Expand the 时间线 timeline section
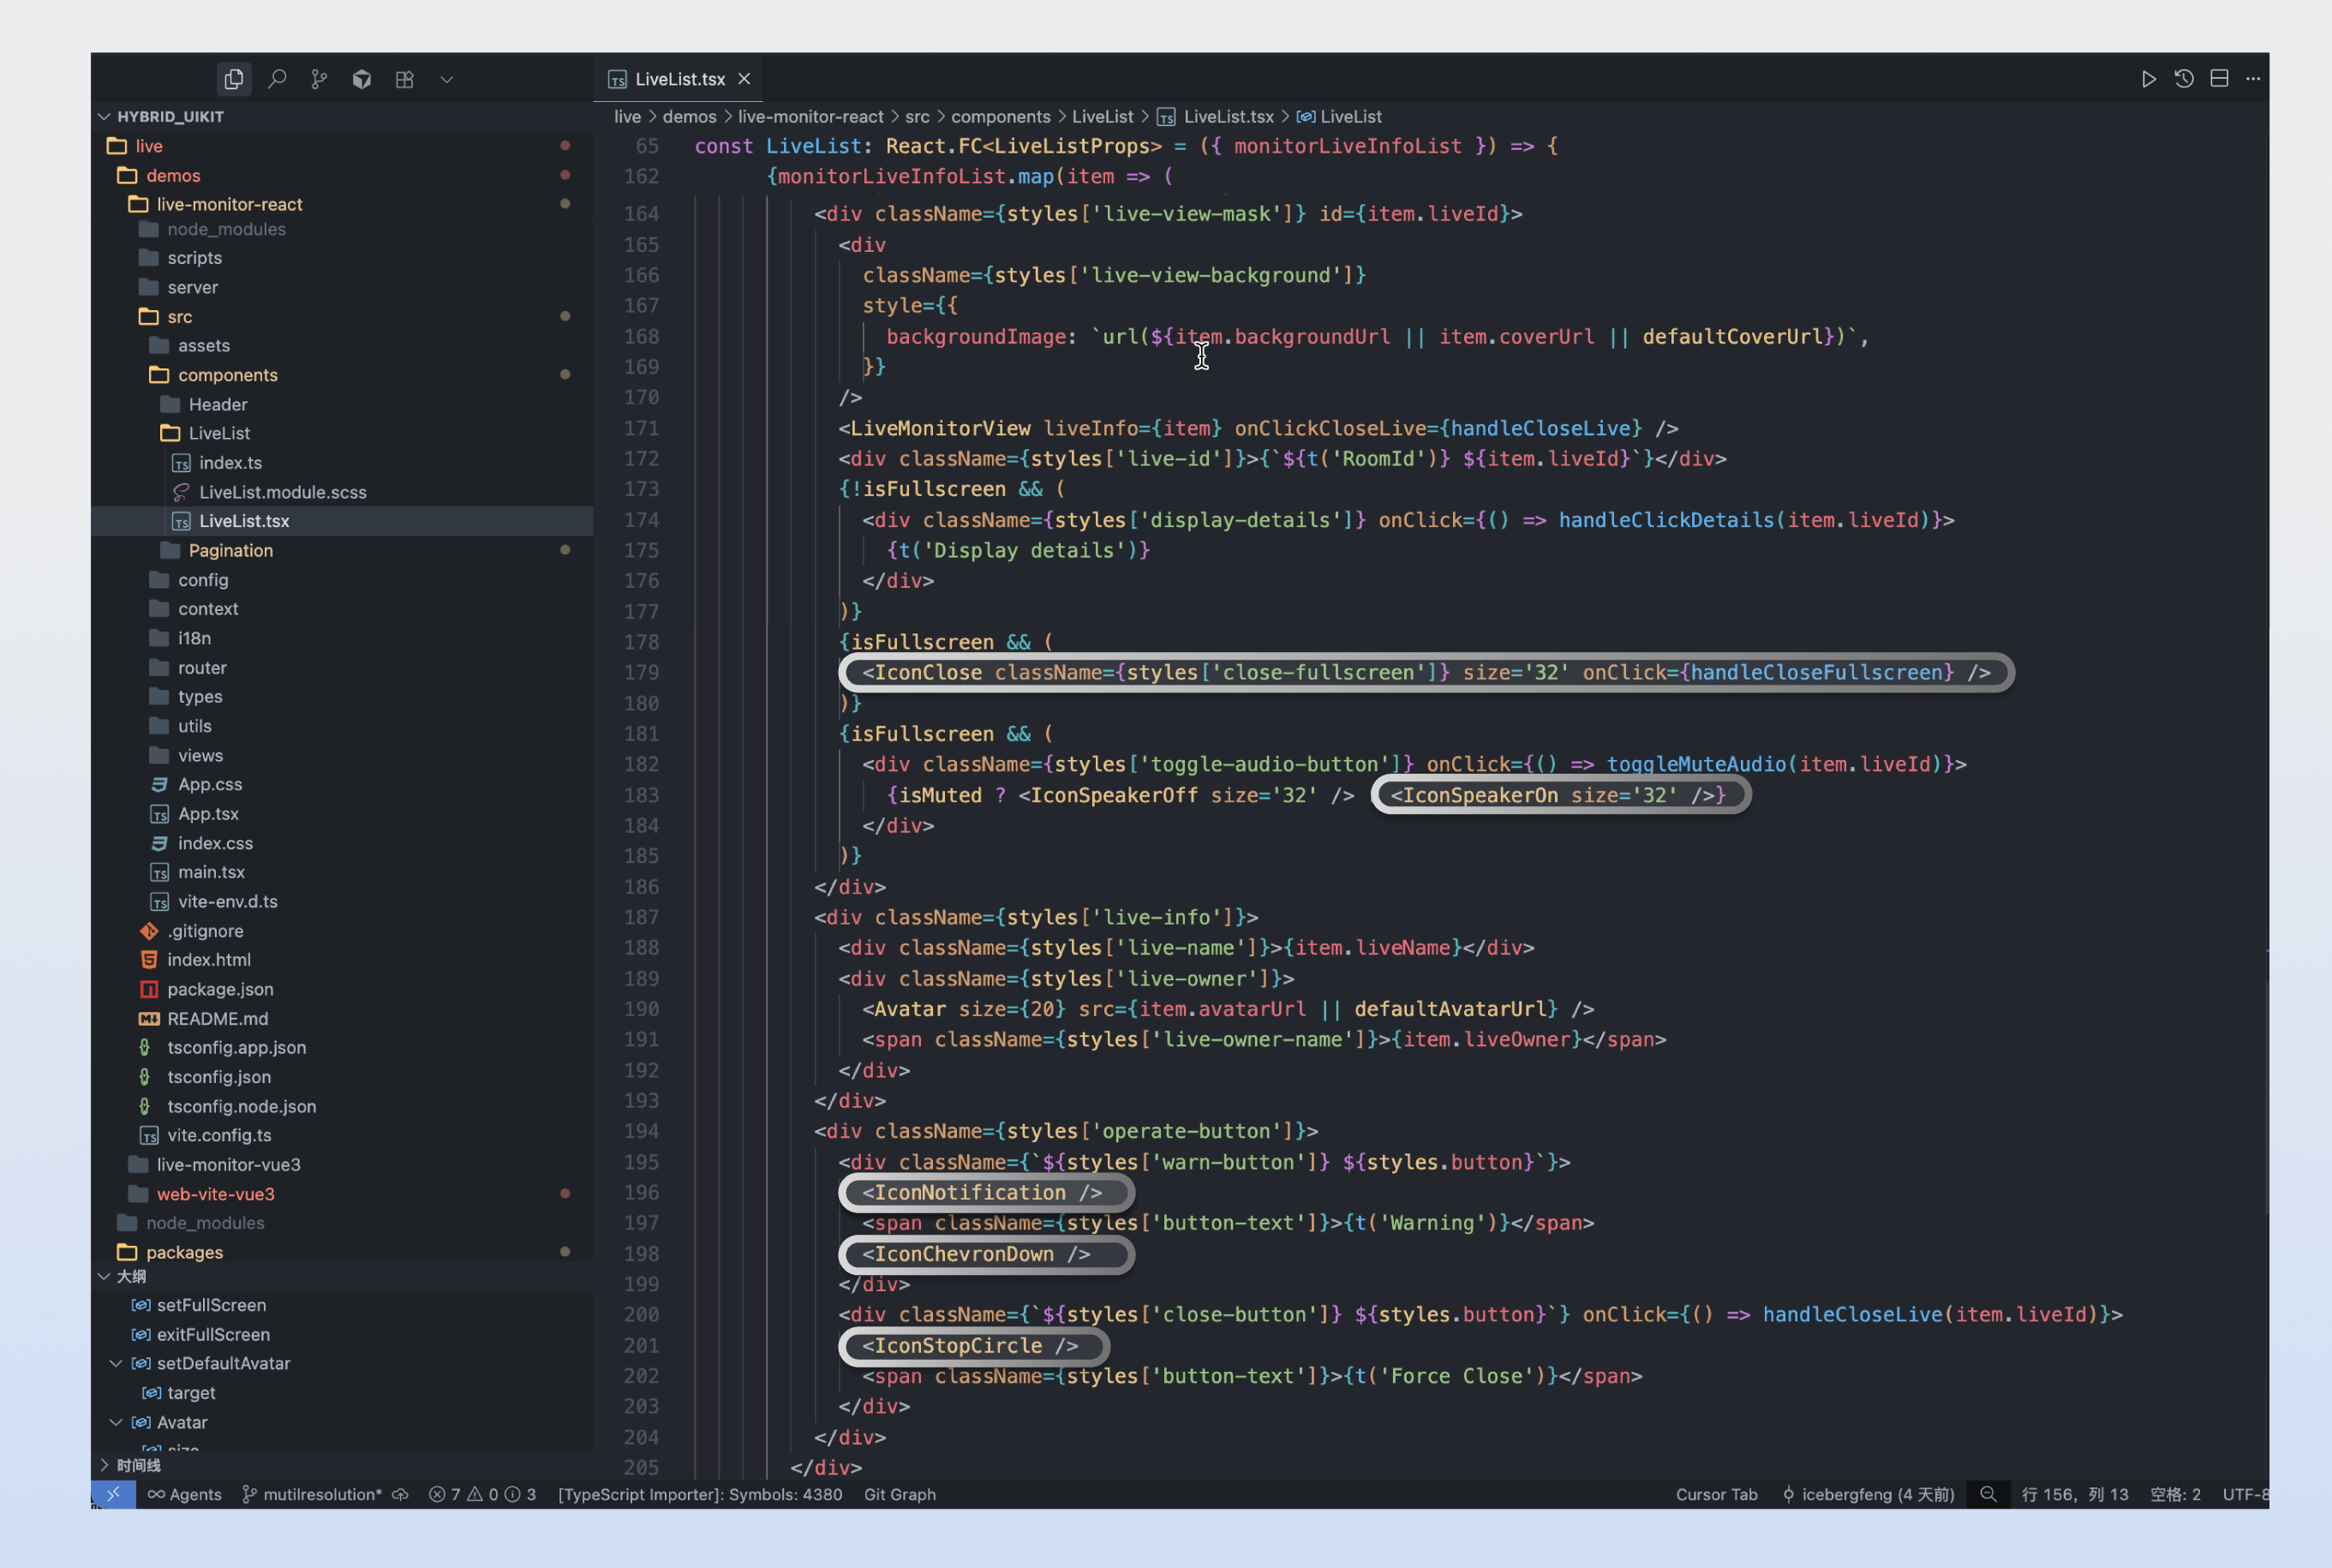 coord(105,1465)
